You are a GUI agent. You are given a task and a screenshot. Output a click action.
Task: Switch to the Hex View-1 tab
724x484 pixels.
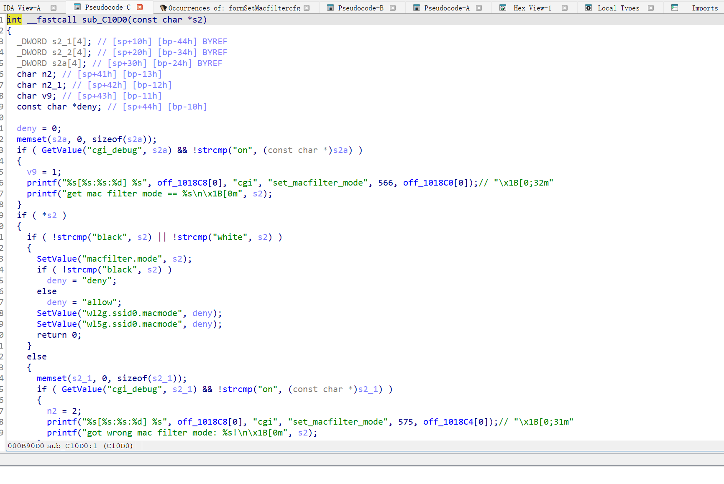click(532, 8)
